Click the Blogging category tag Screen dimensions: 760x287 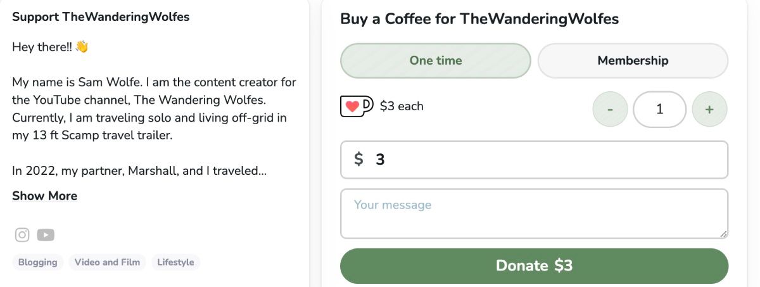[x=37, y=262]
